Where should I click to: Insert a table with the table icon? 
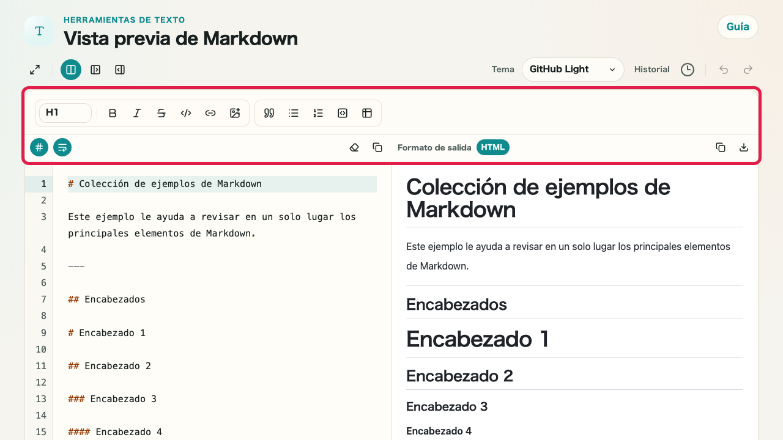tap(367, 113)
